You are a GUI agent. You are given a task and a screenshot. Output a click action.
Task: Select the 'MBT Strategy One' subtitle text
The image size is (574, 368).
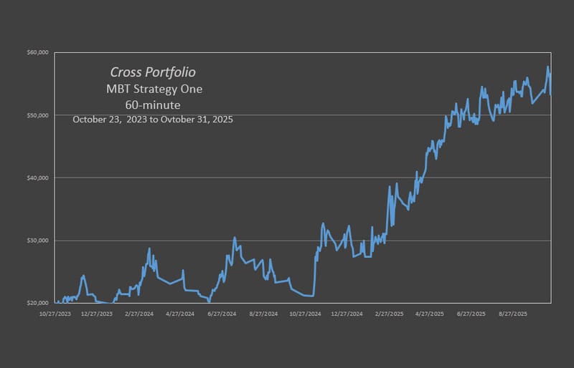click(153, 89)
